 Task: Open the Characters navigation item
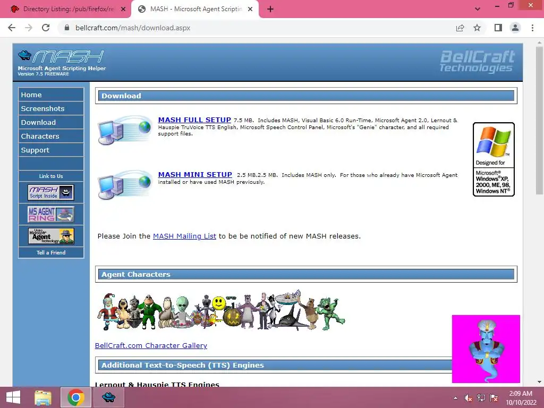point(51,137)
